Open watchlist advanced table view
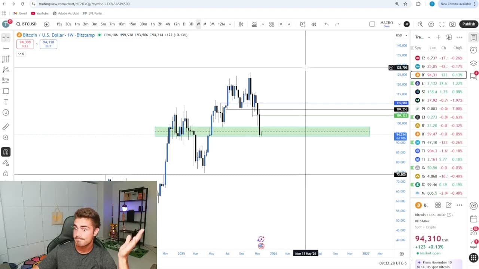 449,37
